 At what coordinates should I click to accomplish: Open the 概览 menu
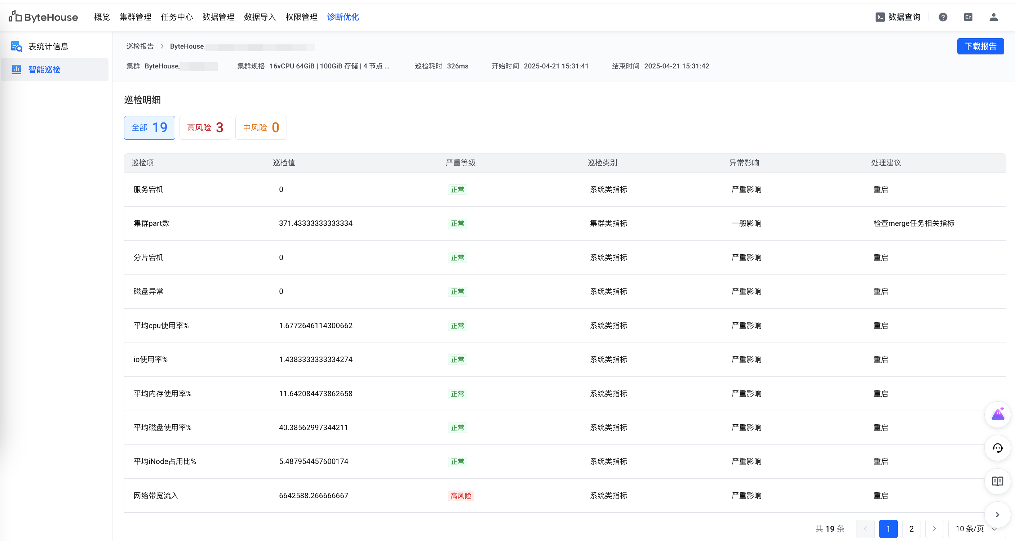pyautogui.click(x=102, y=17)
